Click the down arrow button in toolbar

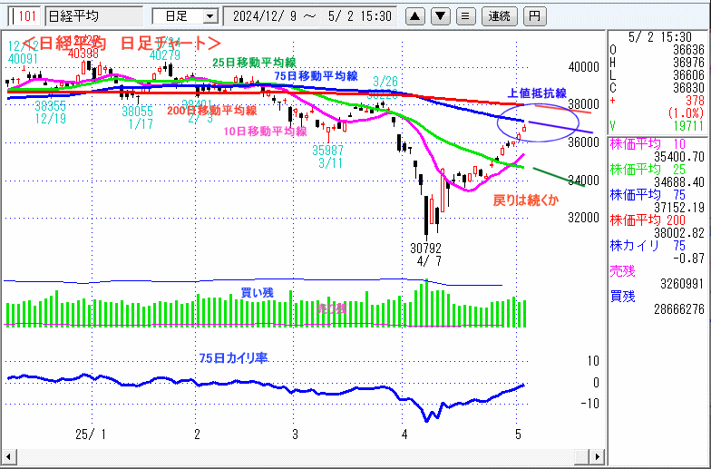coord(440,16)
